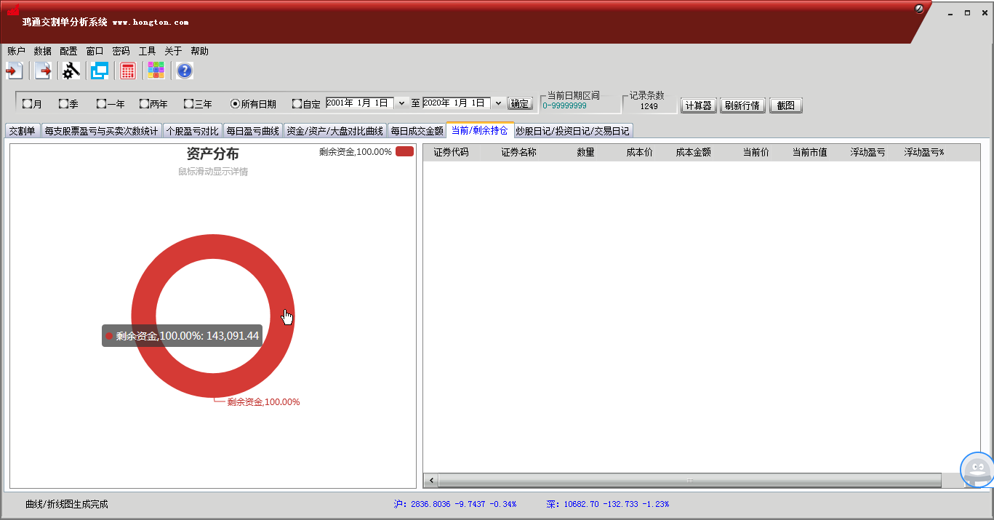Select the 三年 radio option

[198, 104]
